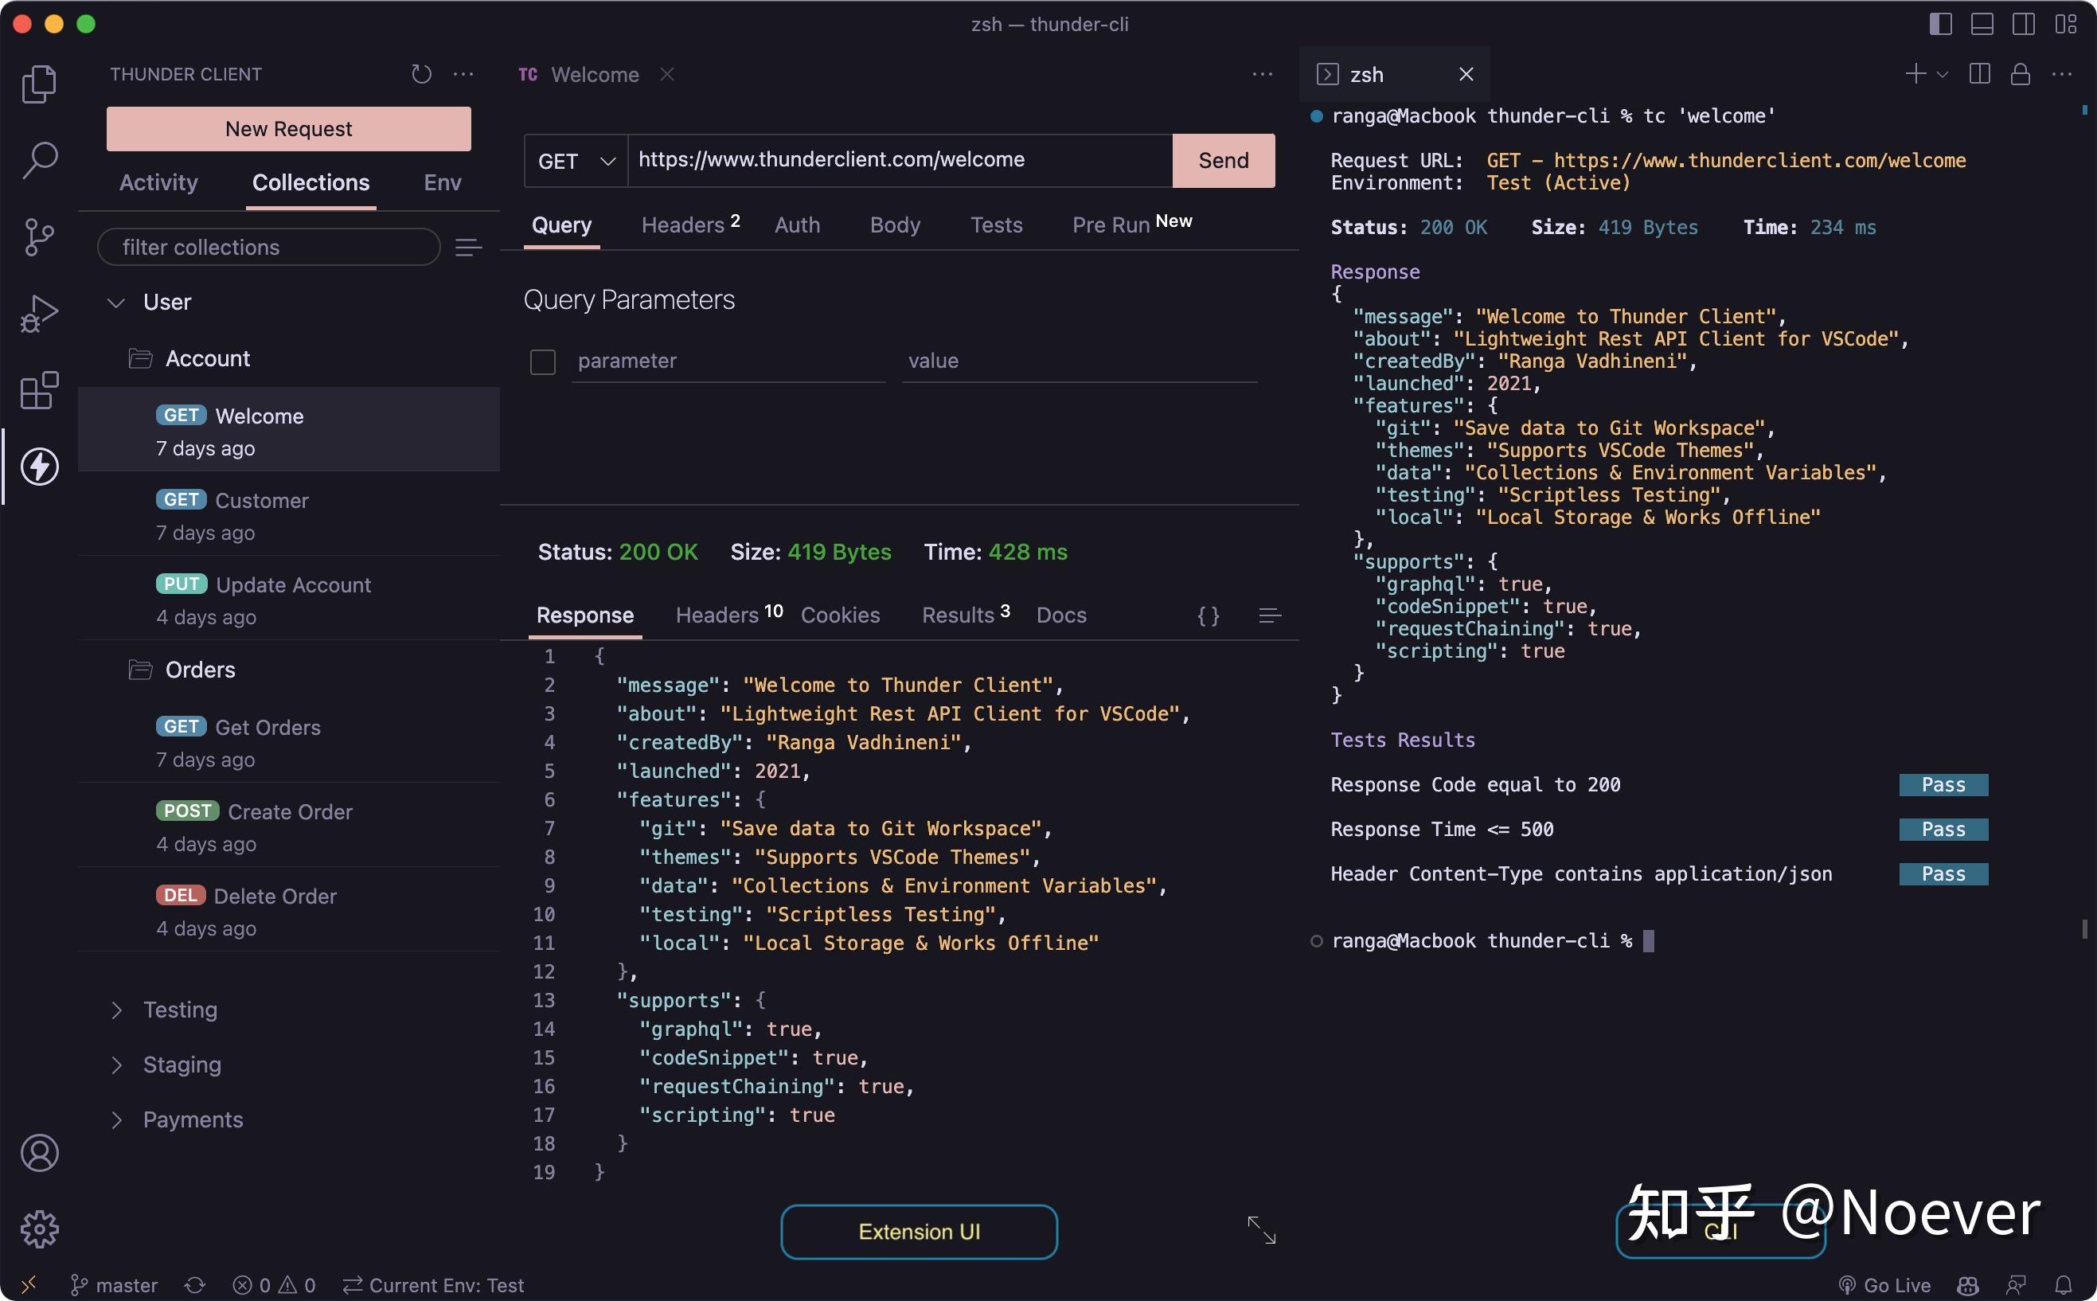
Task: Collapse the User collection tree
Action: pos(117,302)
